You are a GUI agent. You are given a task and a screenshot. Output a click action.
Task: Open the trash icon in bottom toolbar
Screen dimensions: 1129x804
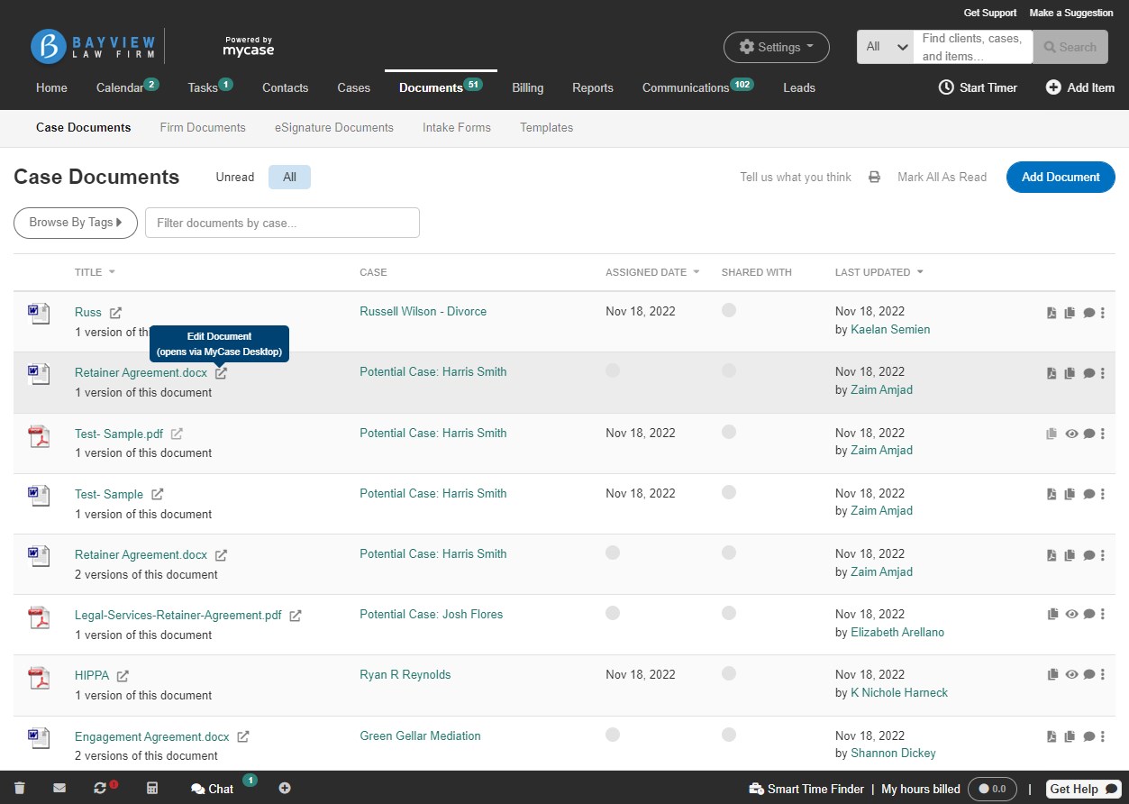click(x=19, y=788)
